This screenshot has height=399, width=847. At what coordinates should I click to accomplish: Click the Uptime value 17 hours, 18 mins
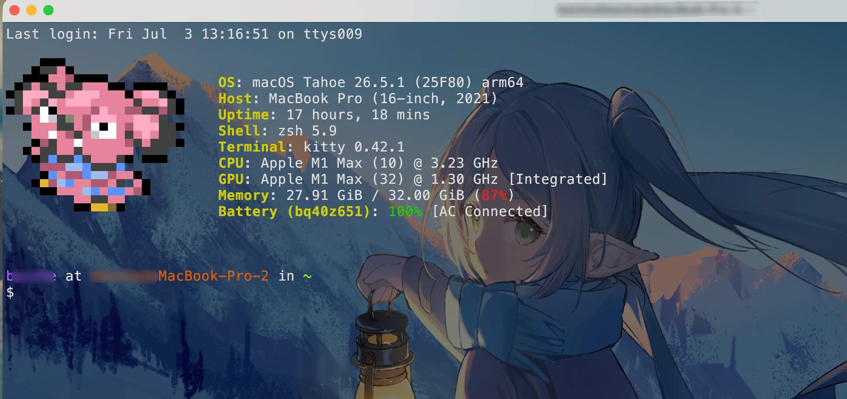(x=358, y=115)
